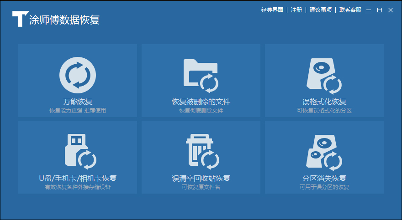Click the subtitle 恢复彻底删除文件
Viewport: 402px width, 220px height.
pyautogui.click(x=201, y=111)
